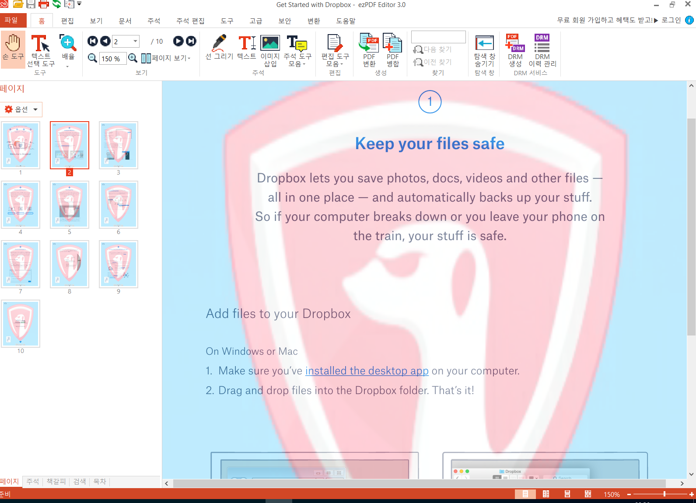Switch to 주석 panel tab at bottom
This screenshot has height=503, width=696.
pyautogui.click(x=33, y=481)
